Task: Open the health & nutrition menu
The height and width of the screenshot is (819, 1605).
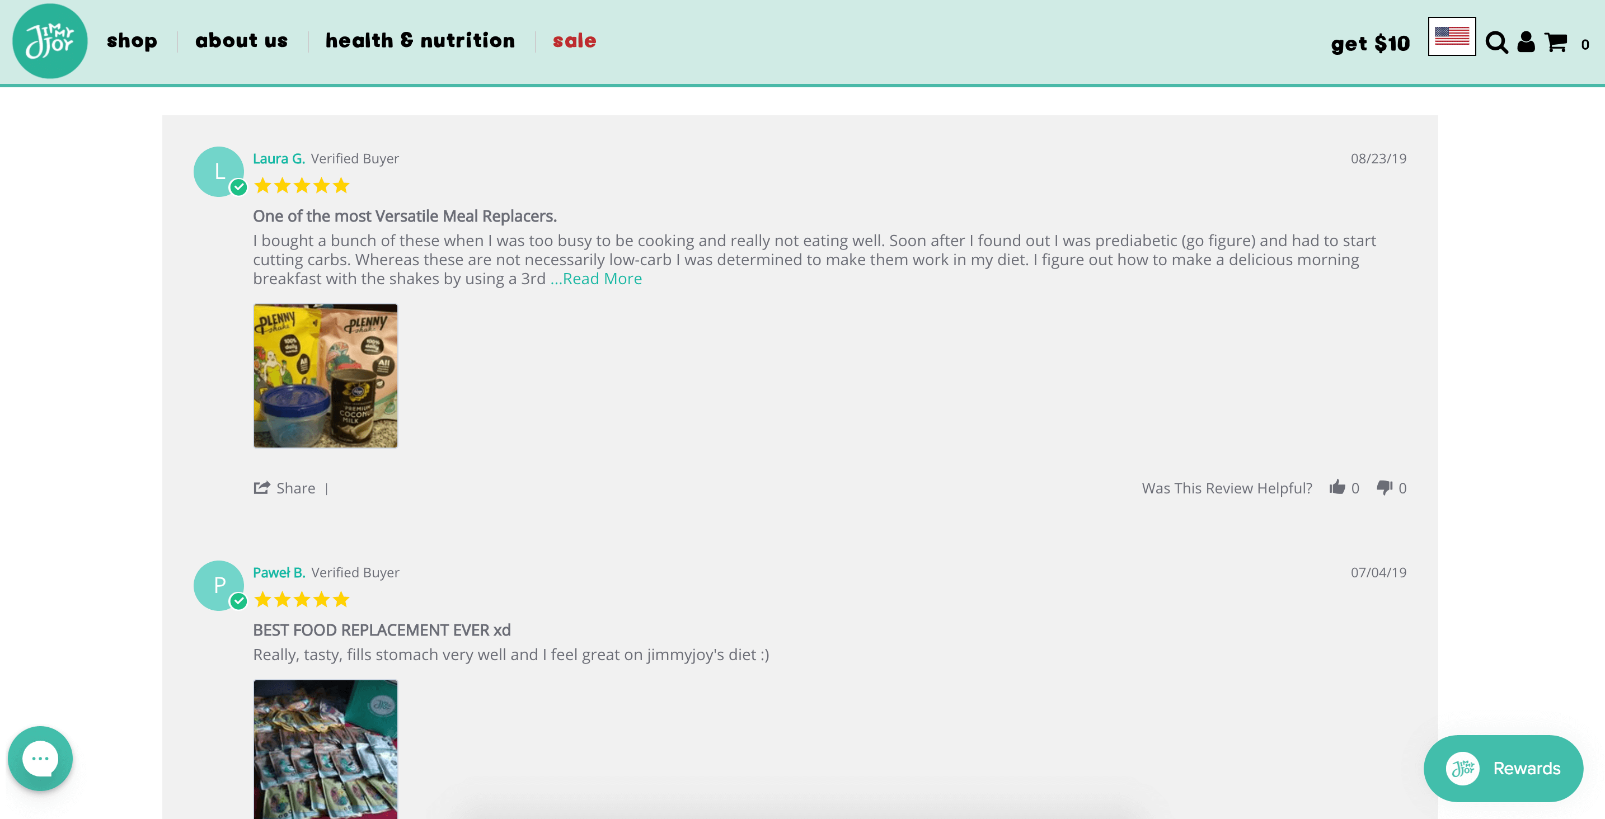Action: pyautogui.click(x=420, y=40)
